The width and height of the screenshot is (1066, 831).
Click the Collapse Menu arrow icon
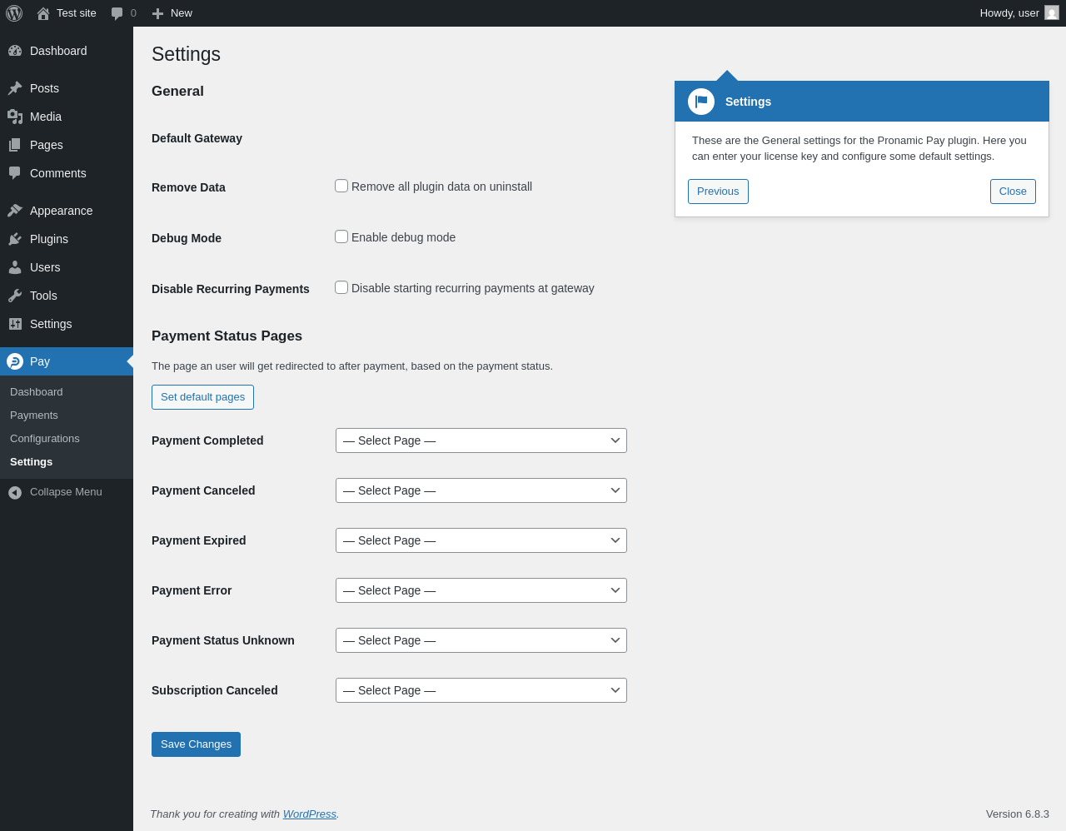15,492
